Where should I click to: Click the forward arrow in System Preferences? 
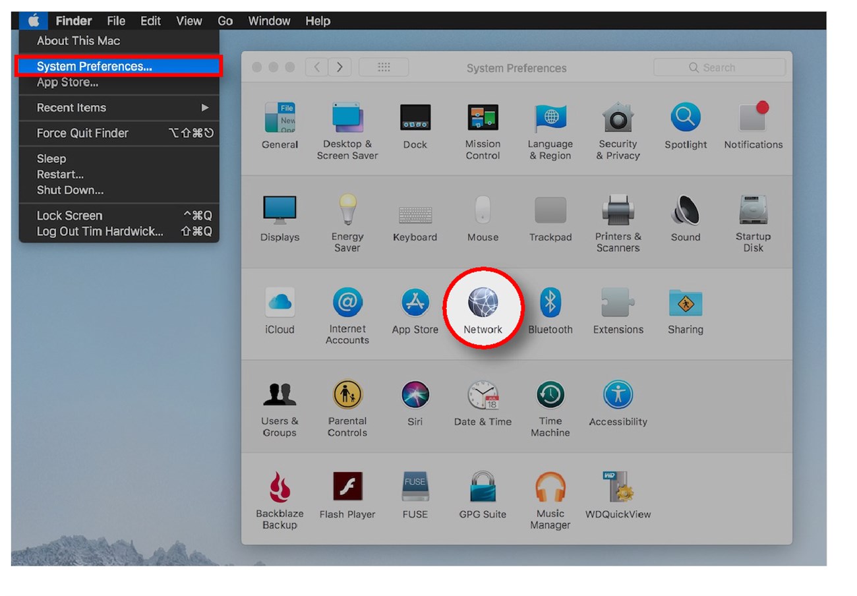pos(340,67)
